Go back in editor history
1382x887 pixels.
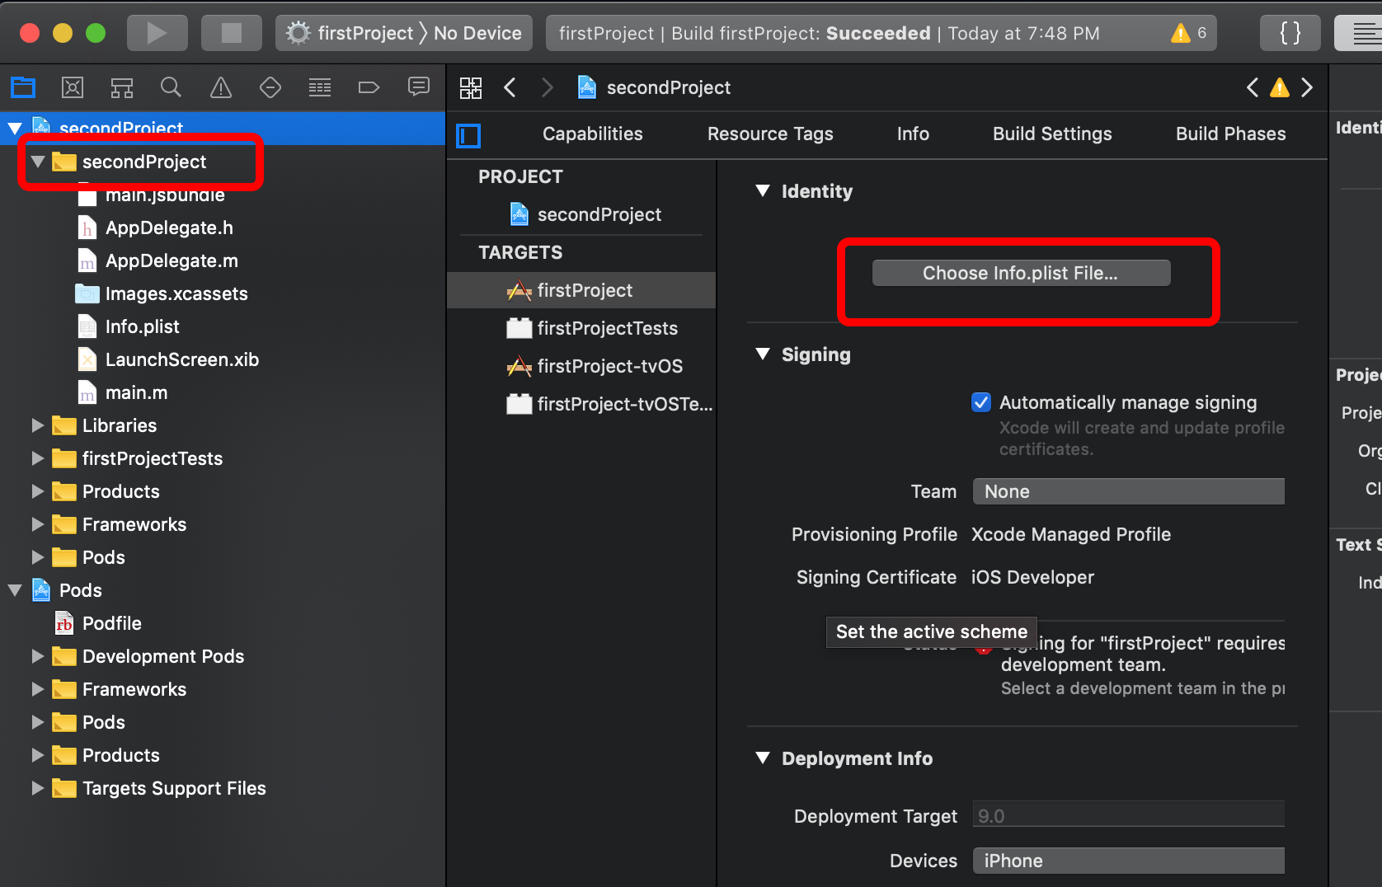tap(510, 87)
